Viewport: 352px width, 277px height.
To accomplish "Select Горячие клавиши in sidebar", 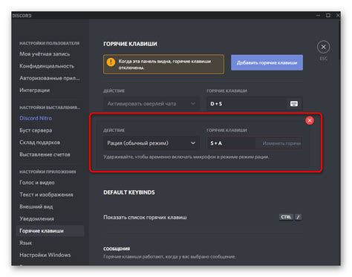I will coord(50,231).
